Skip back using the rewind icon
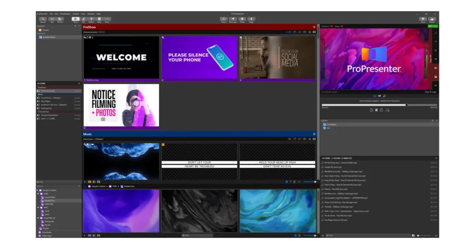The width and height of the screenshot is (475, 249). [x=371, y=110]
